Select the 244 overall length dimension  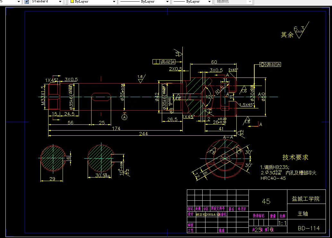[143, 134]
